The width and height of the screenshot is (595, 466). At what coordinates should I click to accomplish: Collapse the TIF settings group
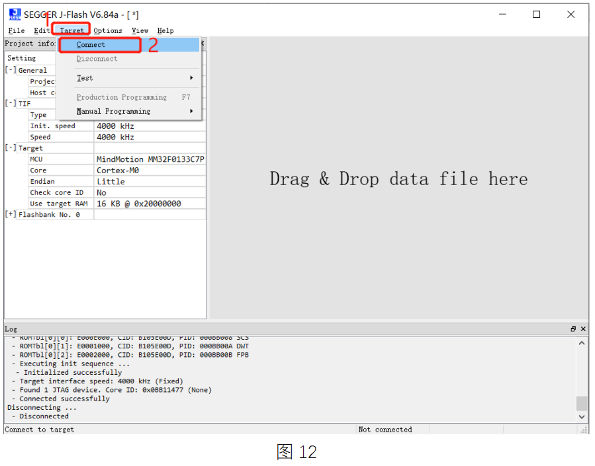[x=11, y=103]
